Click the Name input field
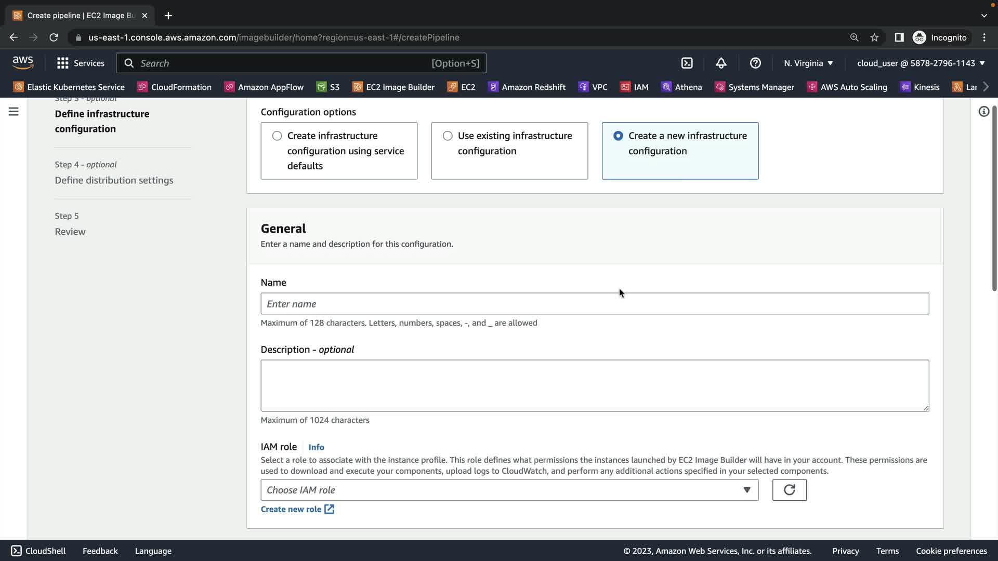This screenshot has height=561, width=998. (x=594, y=304)
